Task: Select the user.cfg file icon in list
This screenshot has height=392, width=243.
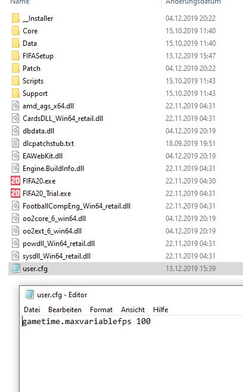Action: pyautogui.click(x=15, y=268)
